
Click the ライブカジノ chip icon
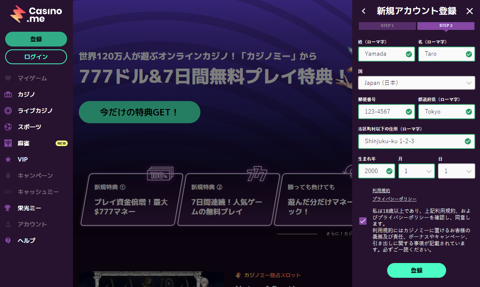point(8,111)
